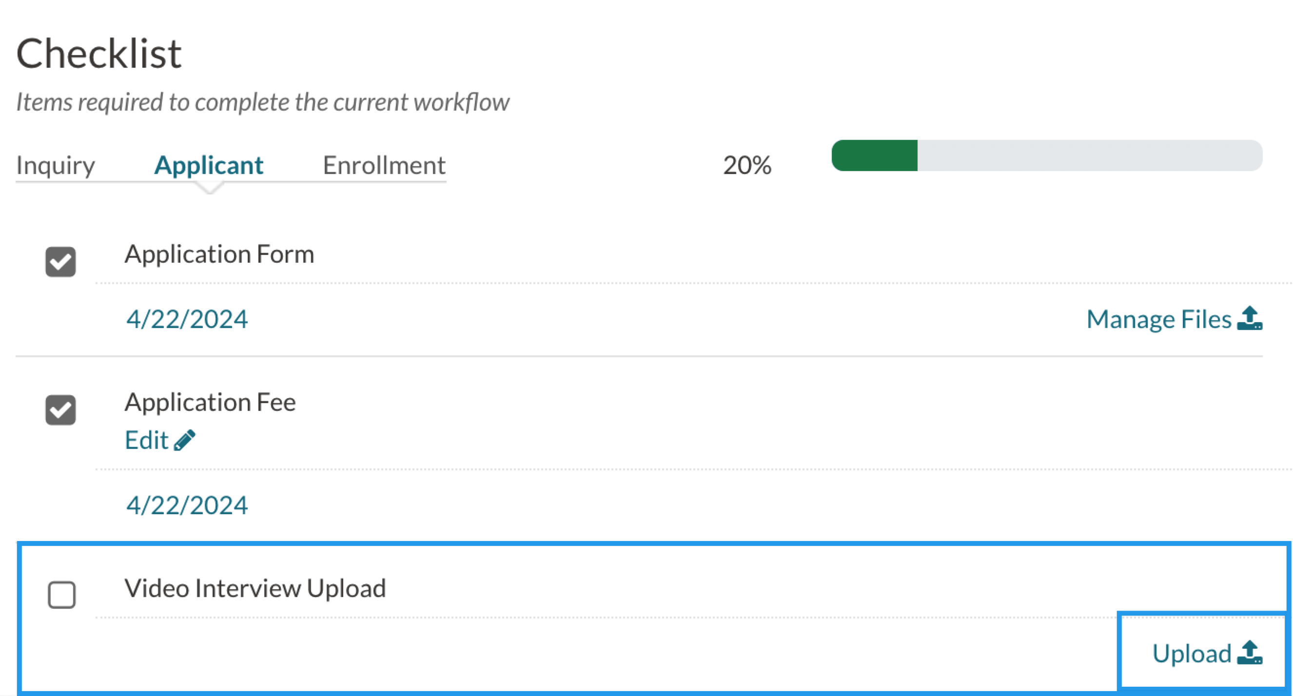Check the Video Interview Upload checkbox
The width and height of the screenshot is (1293, 696).
tap(62, 595)
